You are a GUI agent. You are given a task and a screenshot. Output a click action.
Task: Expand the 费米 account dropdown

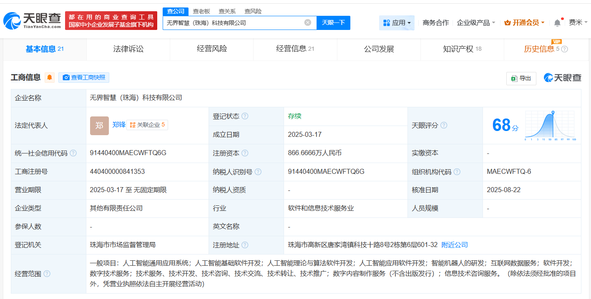(577, 22)
